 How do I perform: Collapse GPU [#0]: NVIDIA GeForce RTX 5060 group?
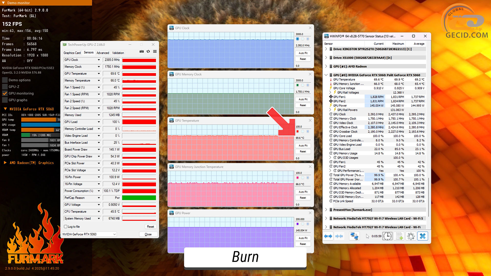[x=326, y=75]
